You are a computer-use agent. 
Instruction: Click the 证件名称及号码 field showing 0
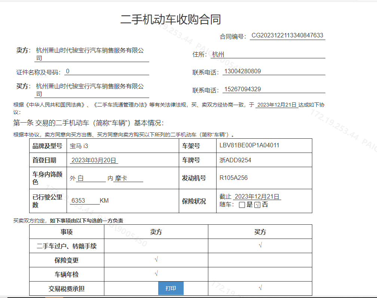107,71
